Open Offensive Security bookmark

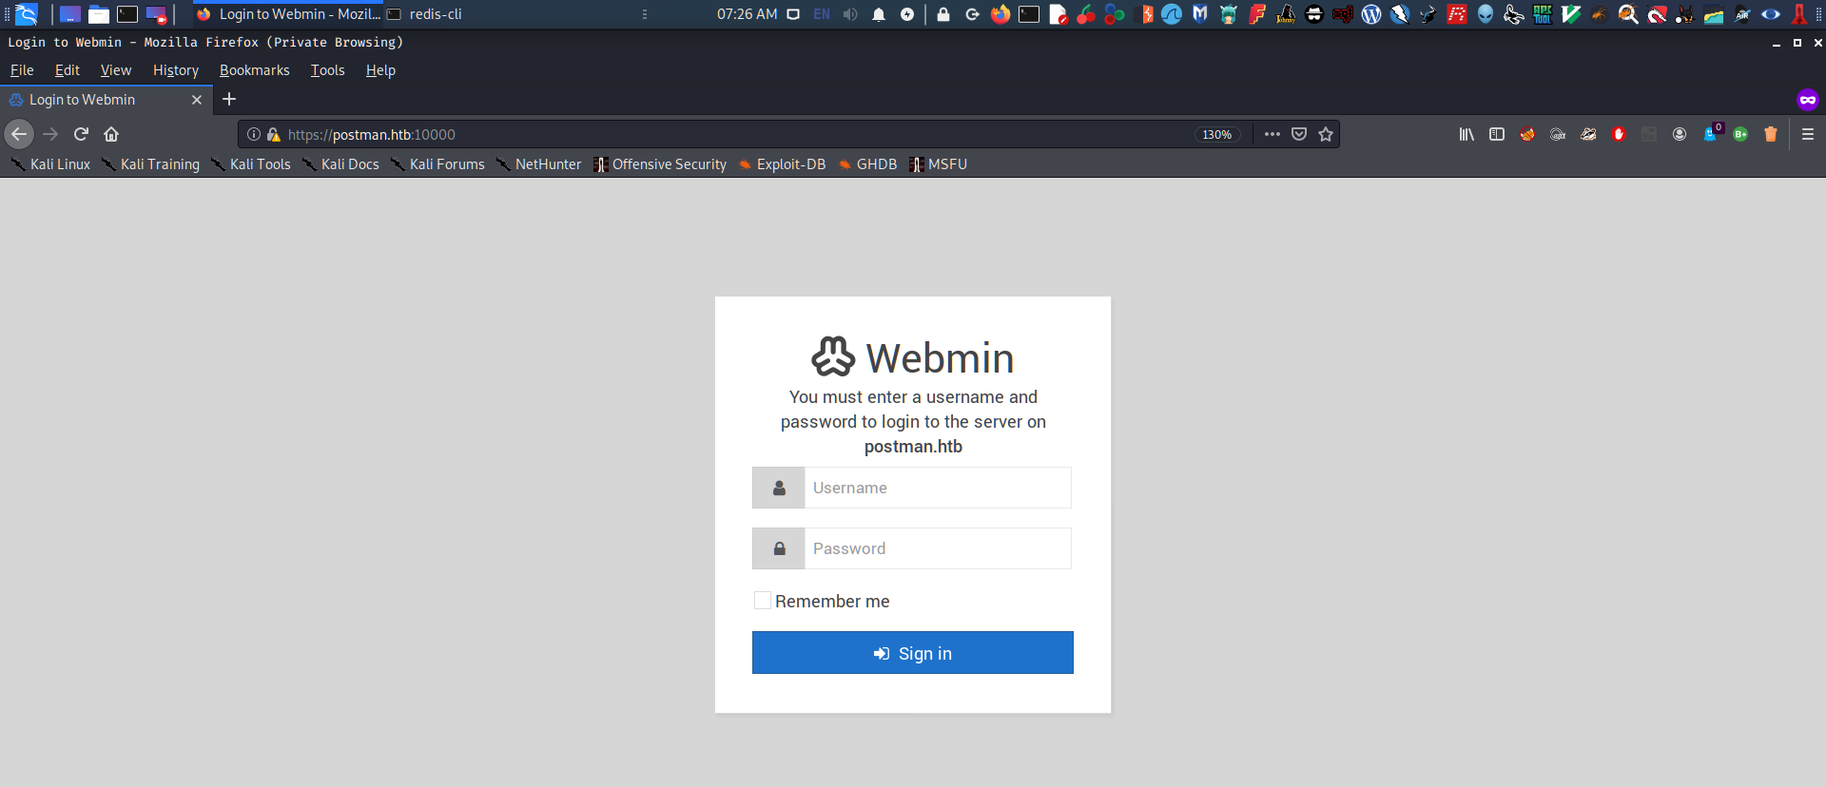[x=660, y=164]
